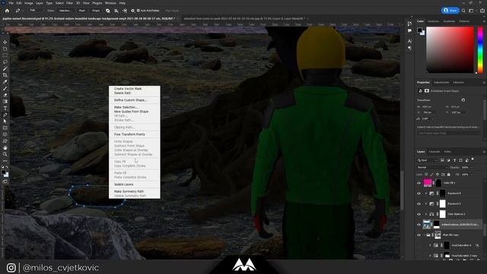Open workspace switcher icon at top right

tap(471, 11)
